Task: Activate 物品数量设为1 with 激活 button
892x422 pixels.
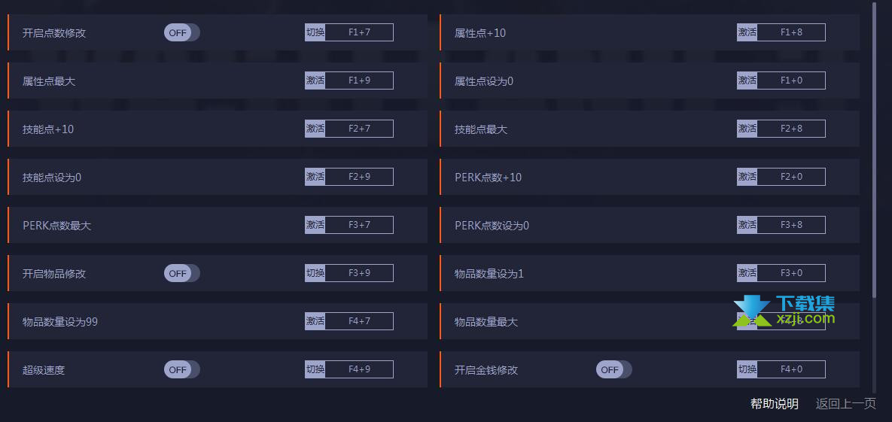Action: coord(747,273)
